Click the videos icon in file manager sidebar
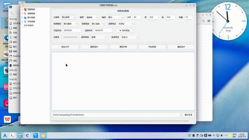Screen dimensions: 249x140 [x=11, y=51]
